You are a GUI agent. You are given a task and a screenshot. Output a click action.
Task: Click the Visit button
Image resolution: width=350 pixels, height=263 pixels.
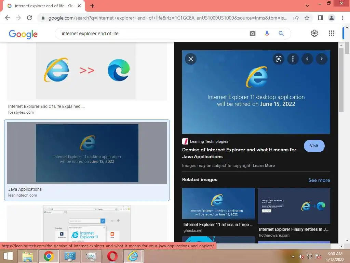coord(314,146)
